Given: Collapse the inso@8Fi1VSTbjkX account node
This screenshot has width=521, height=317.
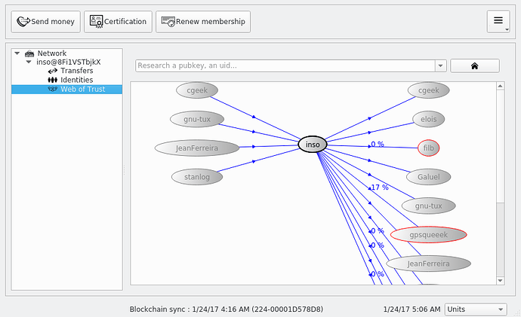Looking at the screenshot, I should 29,62.
